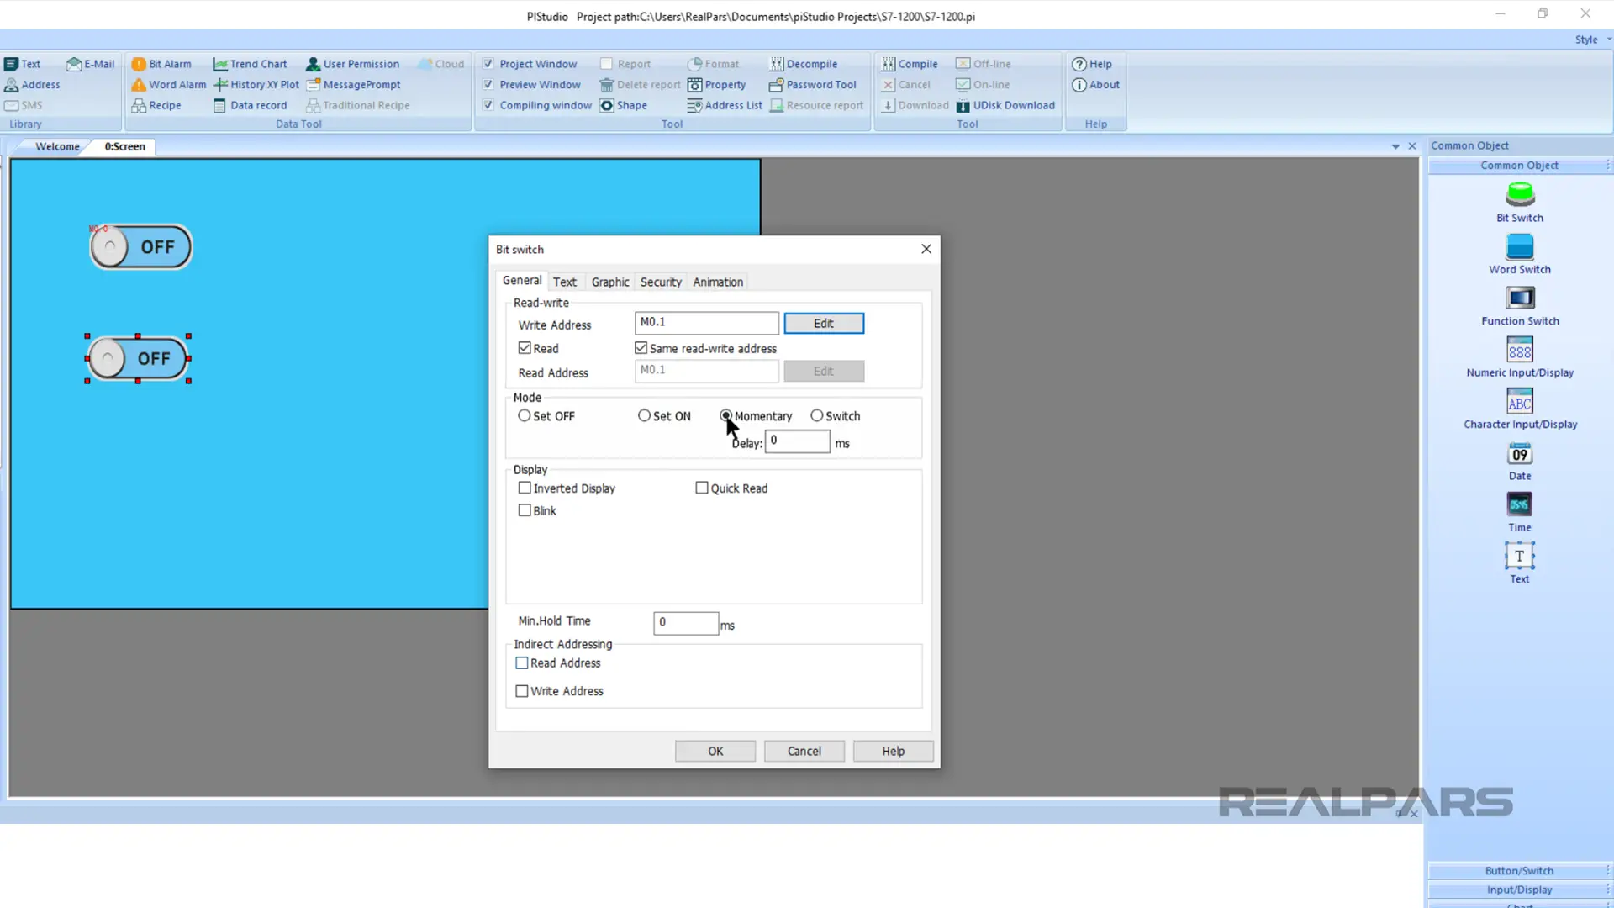1614x908 pixels.
Task: Click the Min.Hold Time field
Action: coord(686,623)
